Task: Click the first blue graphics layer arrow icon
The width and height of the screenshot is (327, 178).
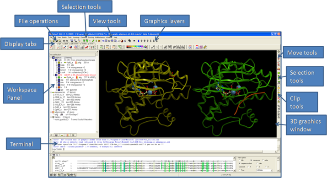Action: [139, 41]
